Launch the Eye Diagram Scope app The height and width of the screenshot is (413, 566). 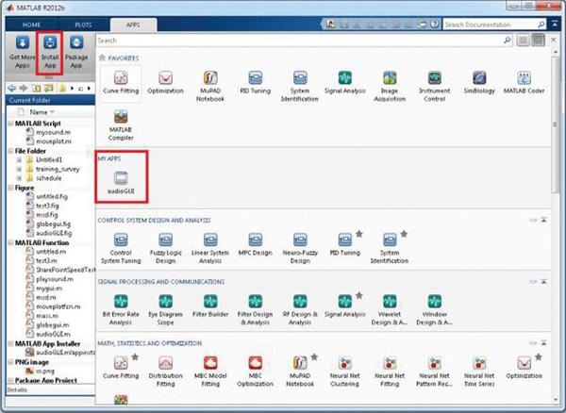click(x=165, y=310)
